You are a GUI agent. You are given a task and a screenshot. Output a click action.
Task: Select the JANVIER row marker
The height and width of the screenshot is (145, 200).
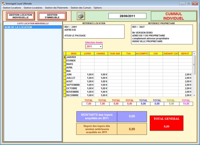65,57
